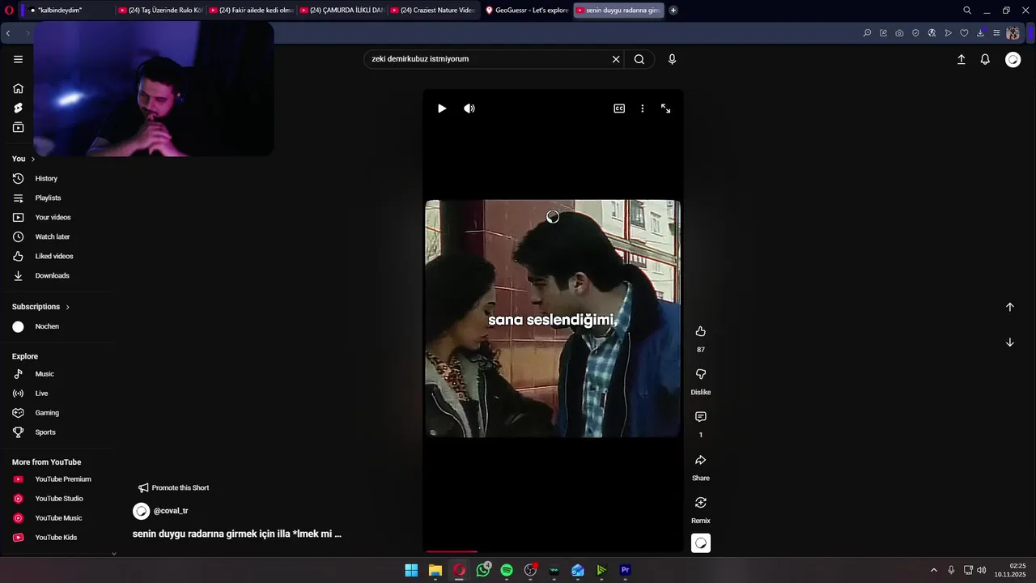Take a snapshot with Opera camera icon
Viewport: 1036px width, 583px height.
tap(899, 33)
